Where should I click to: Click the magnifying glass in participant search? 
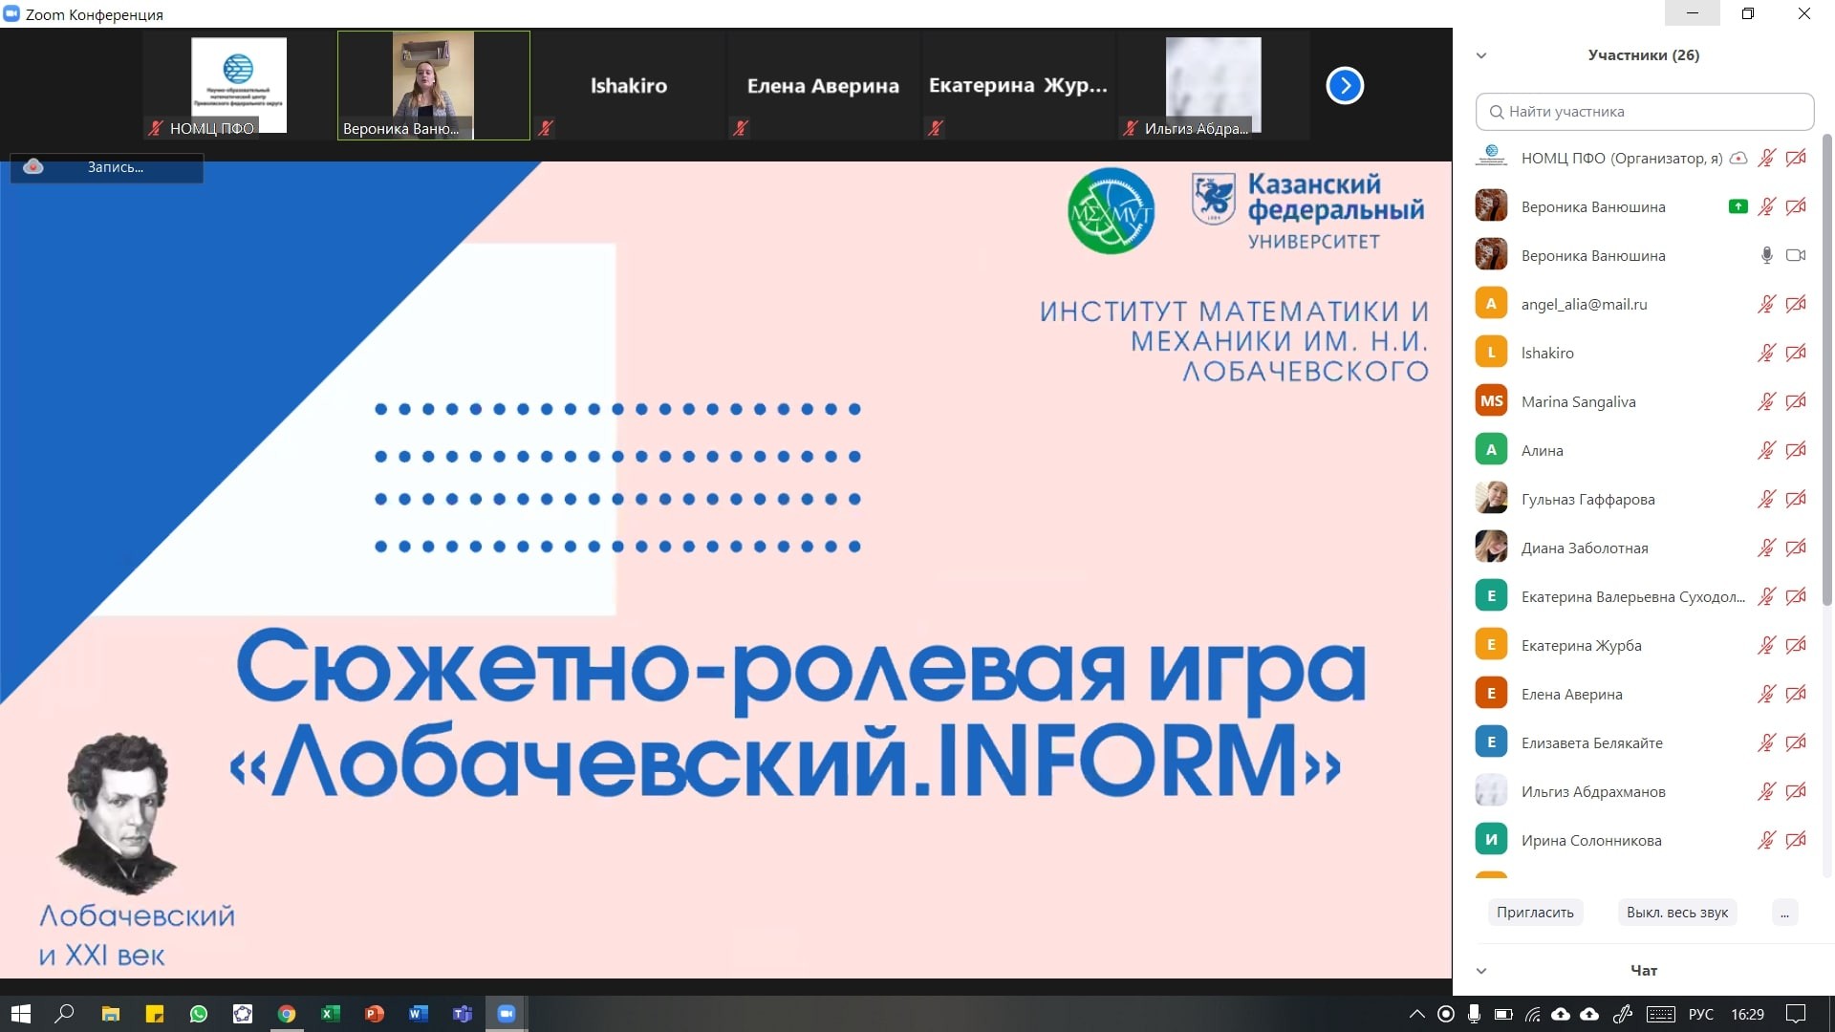coord(1496,112)
